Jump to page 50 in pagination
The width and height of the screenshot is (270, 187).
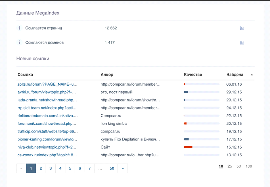click(112, 168)
